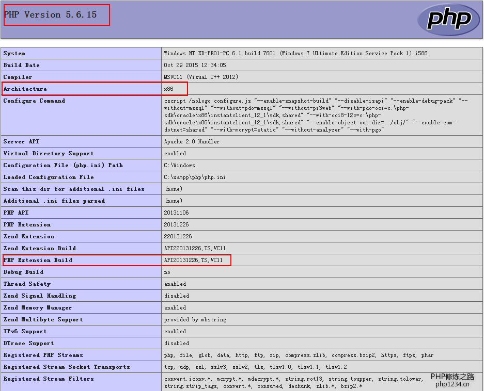Click the System row label
The image size is (484, 391).
pos(14,53)
